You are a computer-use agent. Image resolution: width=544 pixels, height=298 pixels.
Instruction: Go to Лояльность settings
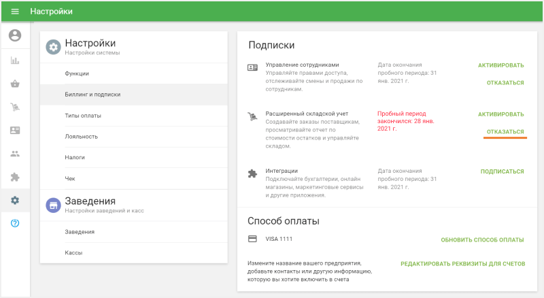pyautogui.click(x=134, y=137)
